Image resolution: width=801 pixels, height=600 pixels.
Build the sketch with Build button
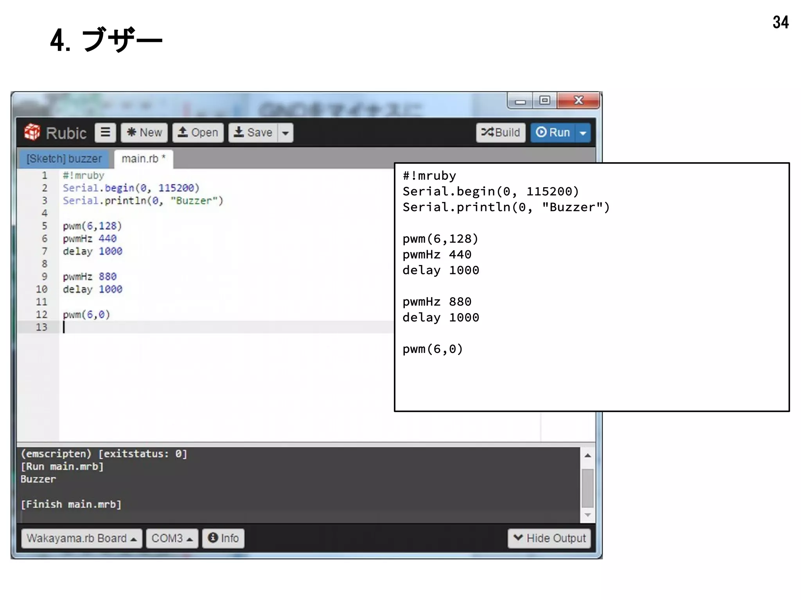coord(501,133)
